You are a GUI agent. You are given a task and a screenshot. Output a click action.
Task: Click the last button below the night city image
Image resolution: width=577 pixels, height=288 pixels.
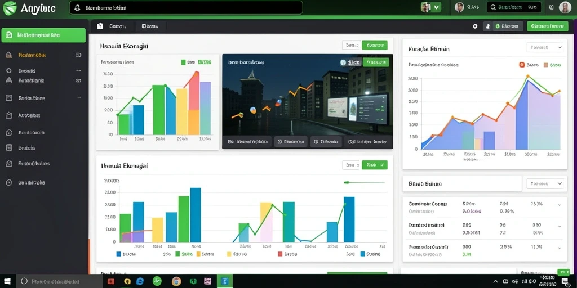click(367, 141)
